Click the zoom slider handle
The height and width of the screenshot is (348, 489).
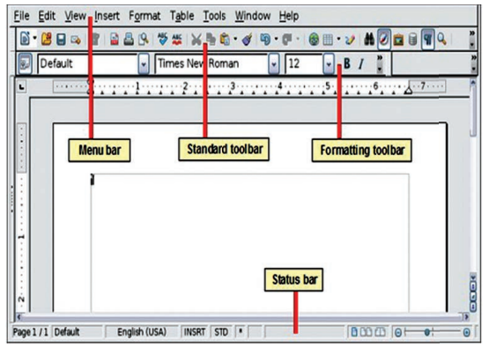click(427, 332)
